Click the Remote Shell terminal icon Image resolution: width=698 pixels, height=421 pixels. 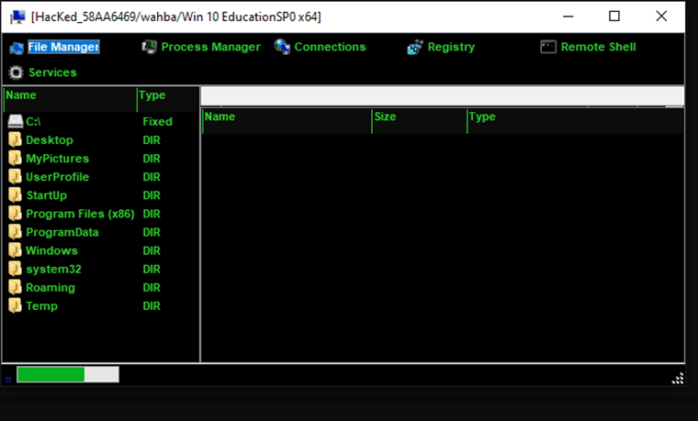548,47
